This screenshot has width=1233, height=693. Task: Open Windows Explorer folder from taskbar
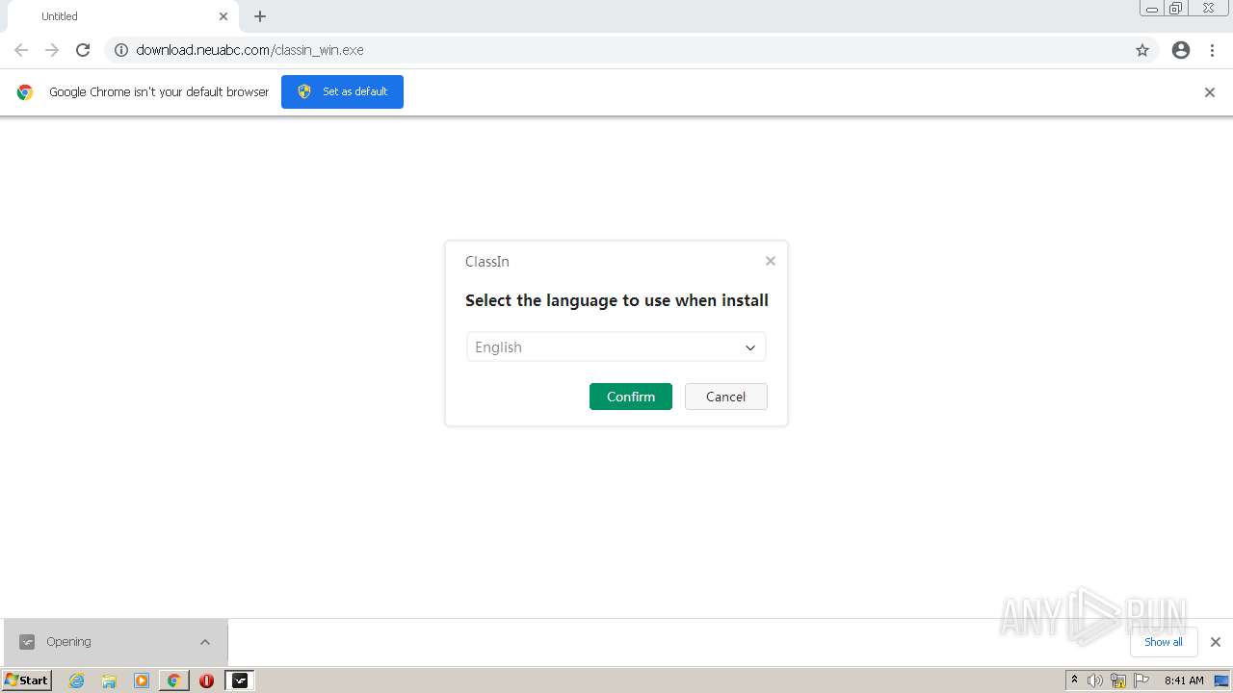(x=109, y=680)
